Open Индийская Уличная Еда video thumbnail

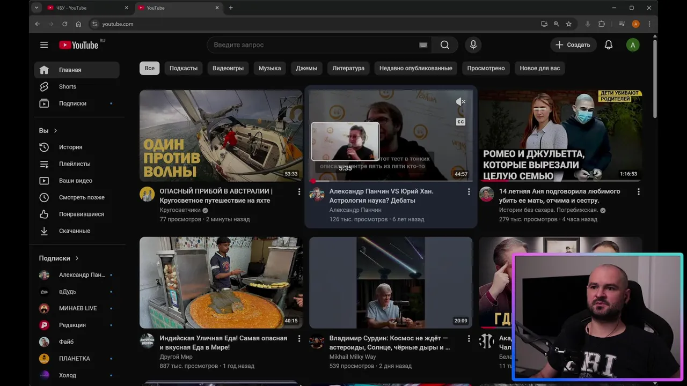[x=221, y=283]
